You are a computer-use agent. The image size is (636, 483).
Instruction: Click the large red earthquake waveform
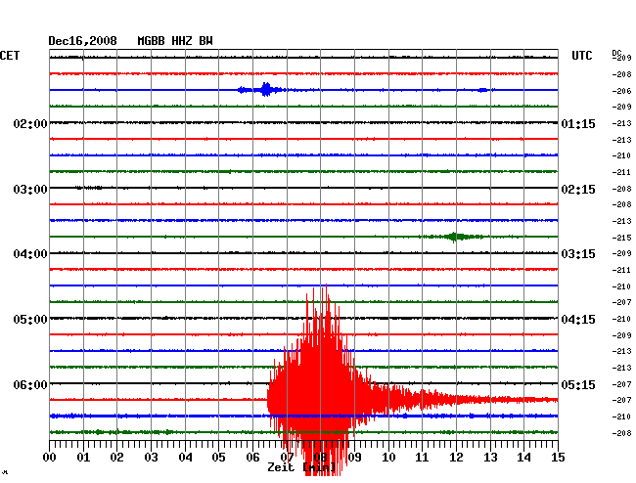click(x=320, y=389)
